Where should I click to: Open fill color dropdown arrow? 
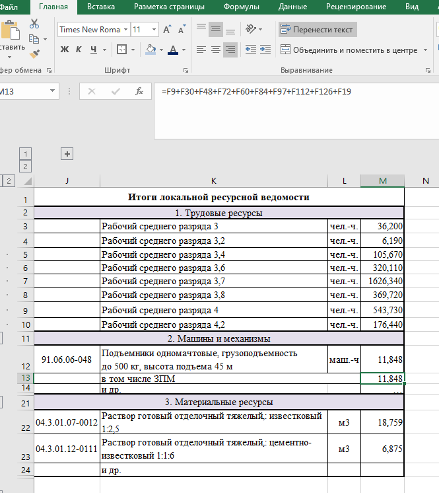click(161, 50)
